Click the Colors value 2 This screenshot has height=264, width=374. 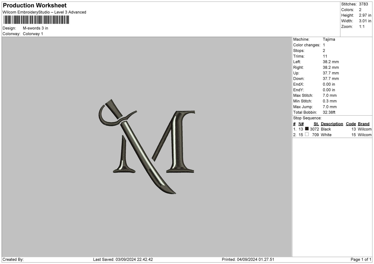point(360,10)
